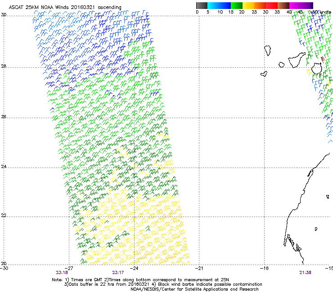Viewport: 333px width, 292px height.
Task: Click the longitude axis label '-27'
Action: [69, 268]
